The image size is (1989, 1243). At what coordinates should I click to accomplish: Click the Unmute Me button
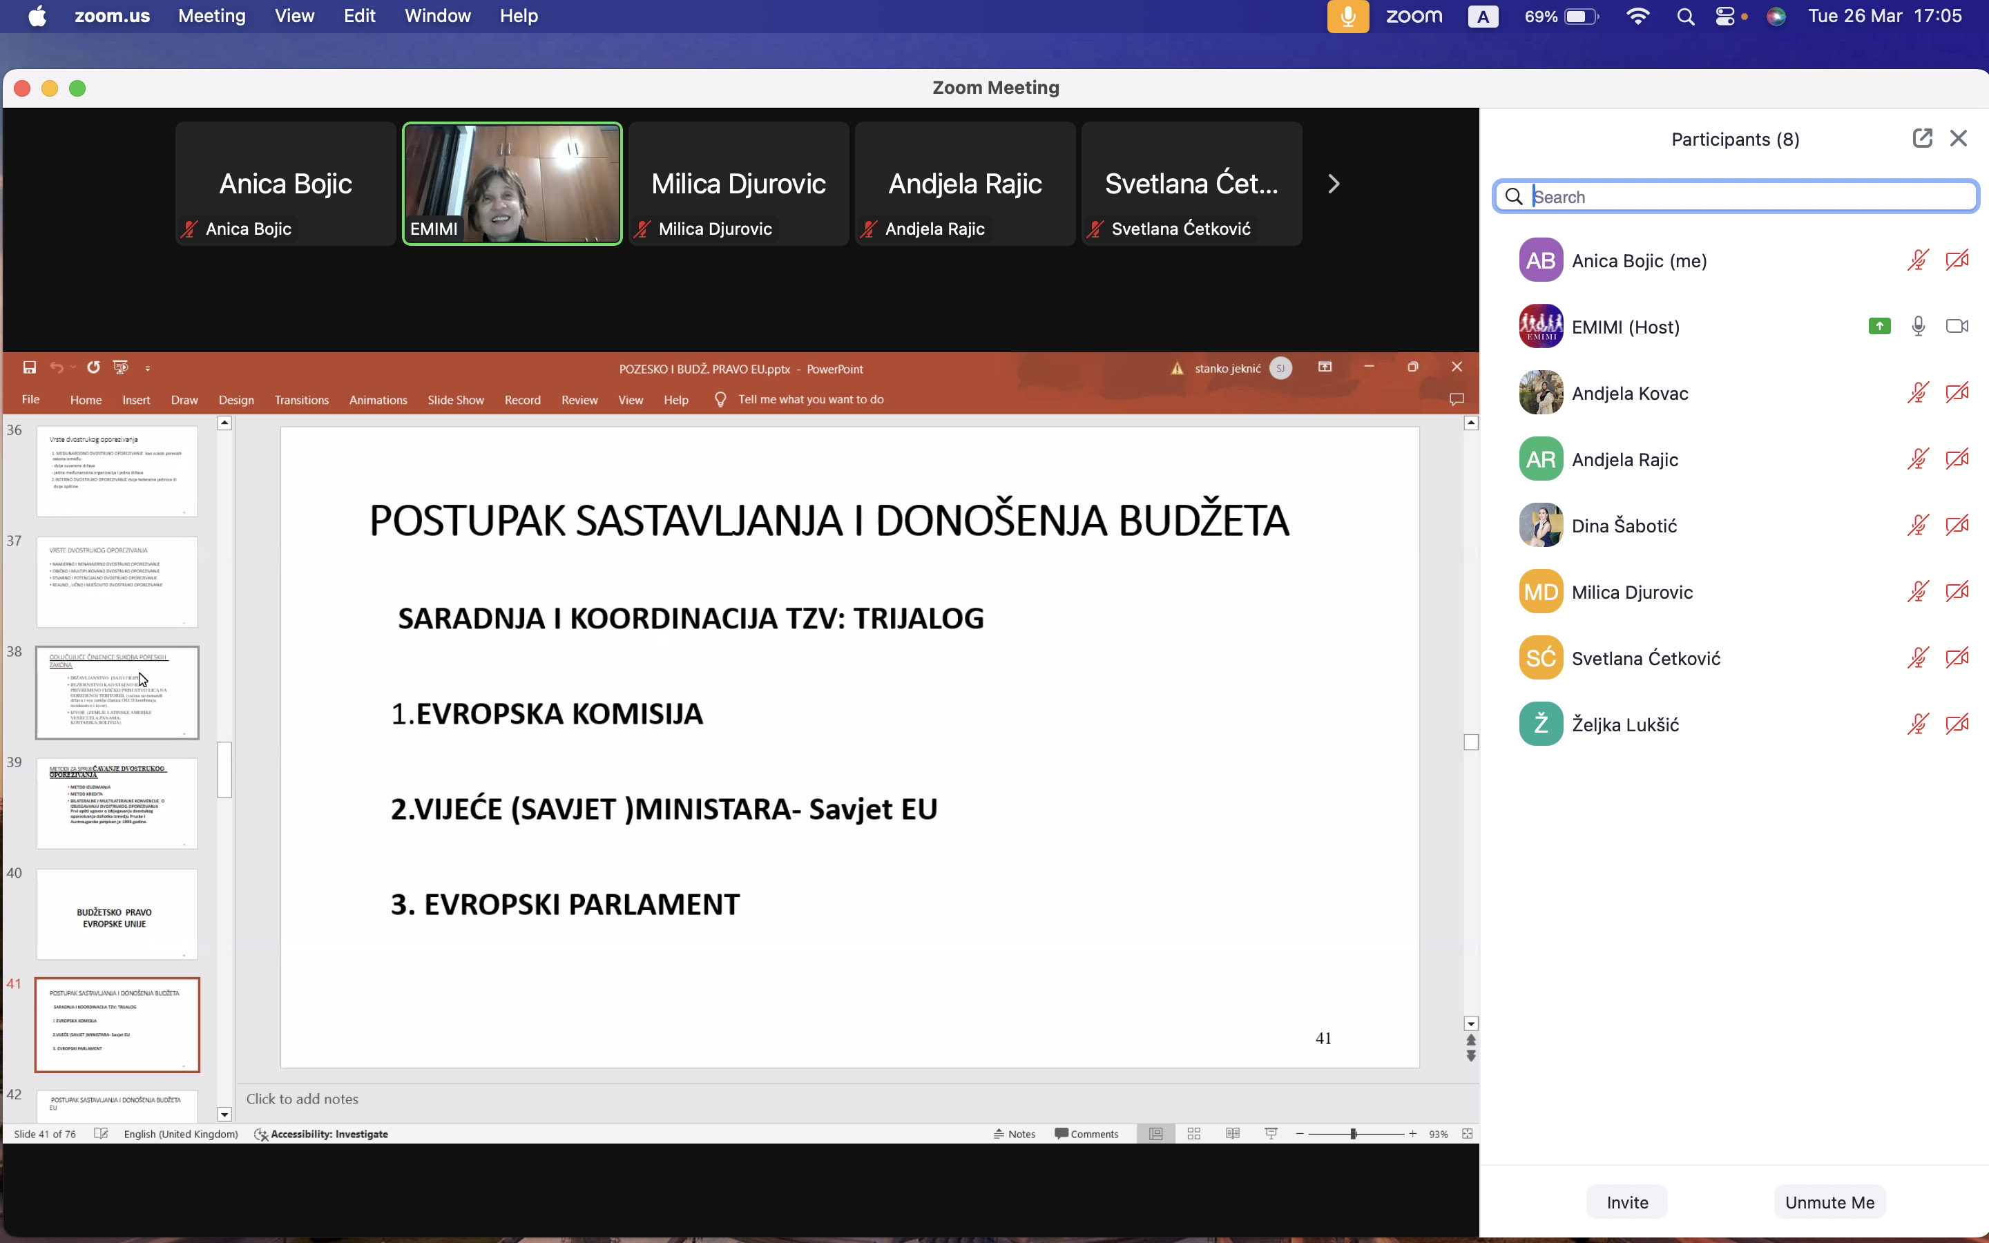(x=1829, y=1202)
